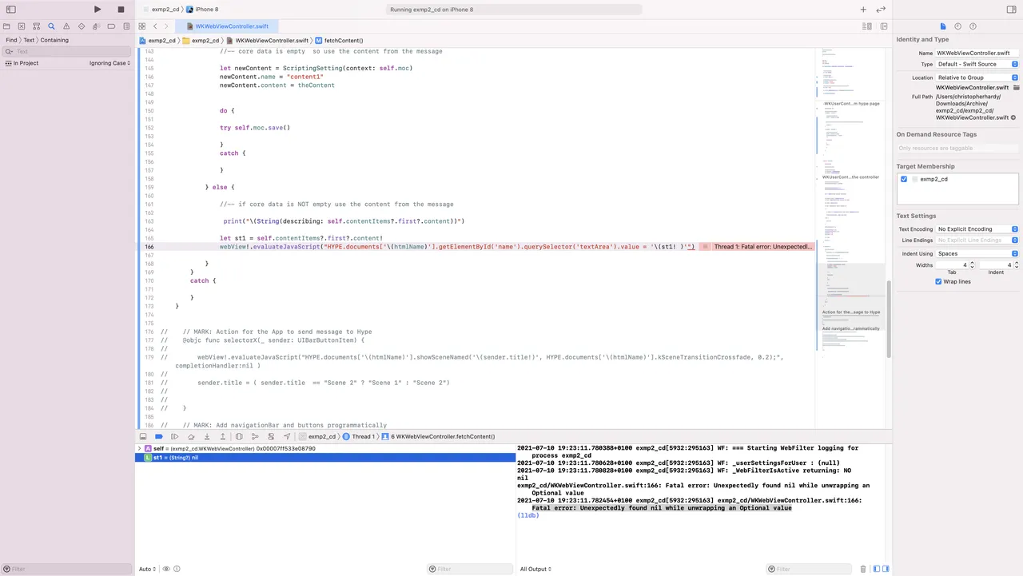Viewport: 1023px width, 576px height.
Task: Show the Quick Help inspector tab
Action: 973,26
